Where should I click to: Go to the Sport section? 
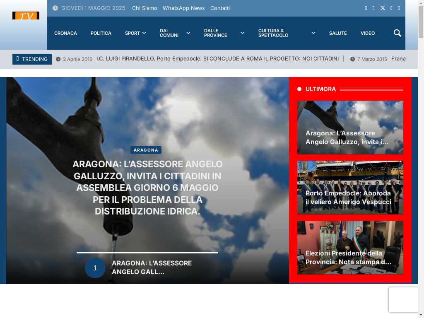click(x=132, y=33)
